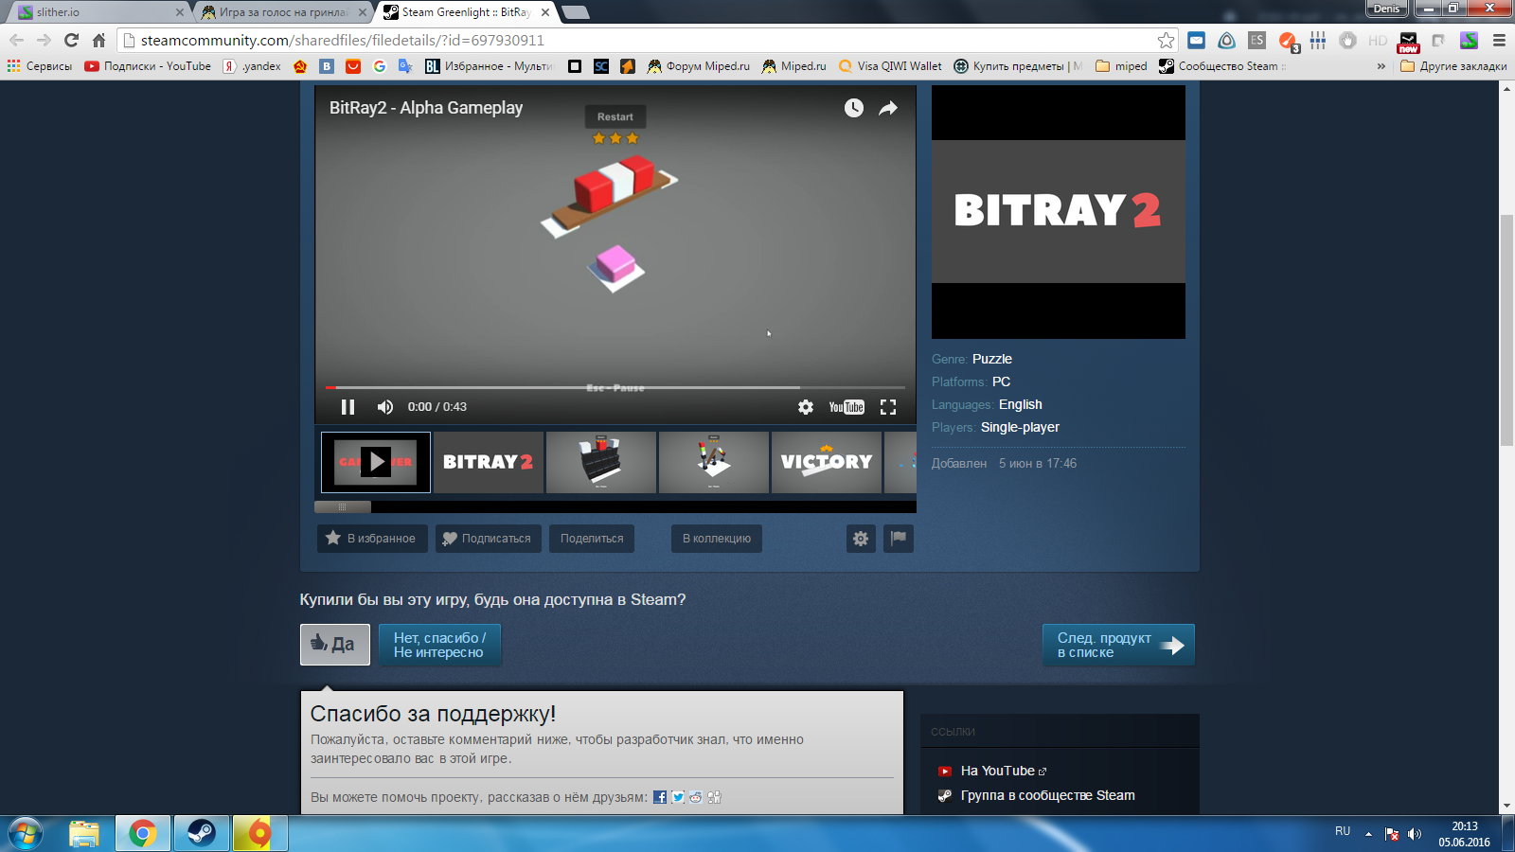The width and height of the screenshot is (1515, 852).
Task: Open the Google bookmark icon
Action: [x=380, y=66]
